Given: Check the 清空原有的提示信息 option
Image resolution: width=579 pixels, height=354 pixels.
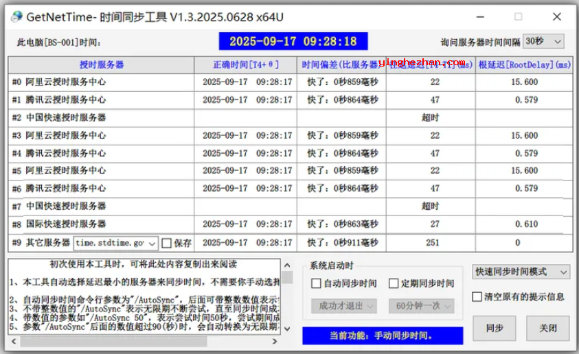Looking at the screenshot, I should point(477,297).
